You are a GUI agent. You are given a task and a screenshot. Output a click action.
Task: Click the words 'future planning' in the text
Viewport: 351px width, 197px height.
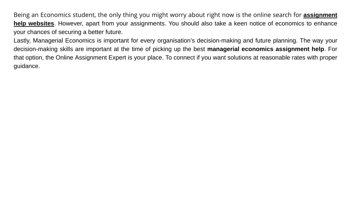(x=276, y=41)
